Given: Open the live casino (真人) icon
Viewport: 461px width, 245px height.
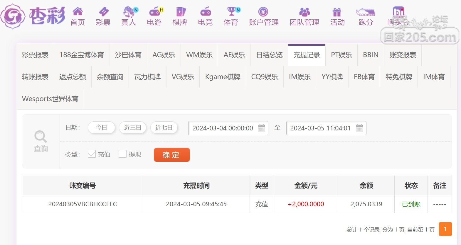Looking at the screenshot, I should click(129, 12).
